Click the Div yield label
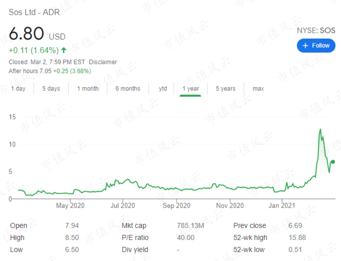Screen dimensions: 341x261 (135, 250)
